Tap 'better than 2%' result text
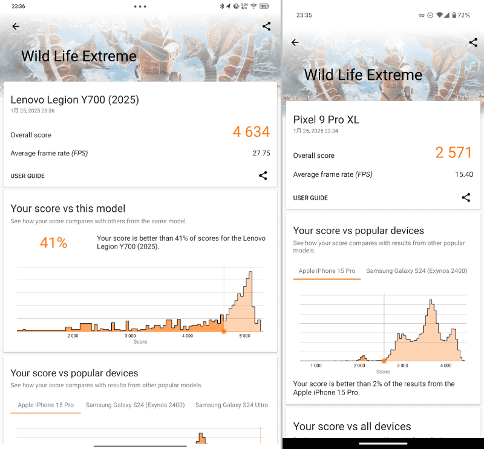The width and height of the screenshot is (484, 449). 374,388
